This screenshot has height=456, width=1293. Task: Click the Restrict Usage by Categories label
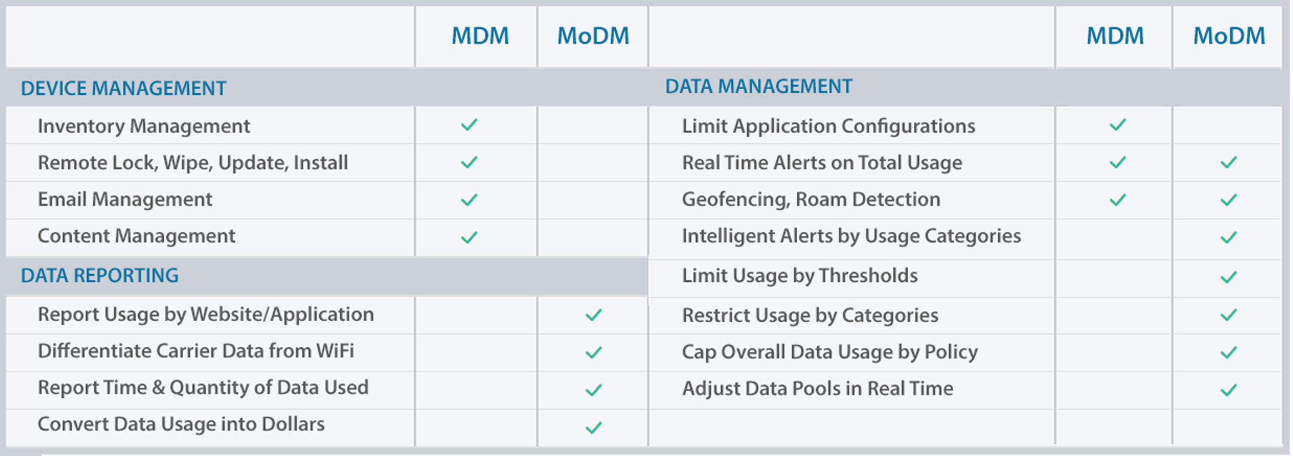[x=810, y=315]
